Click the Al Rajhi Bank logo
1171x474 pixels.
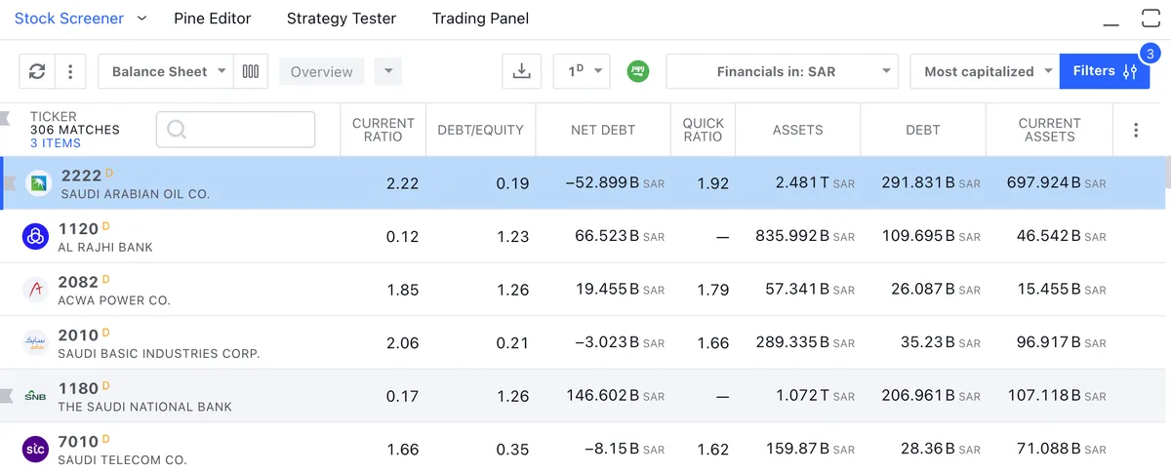point(35,236)
